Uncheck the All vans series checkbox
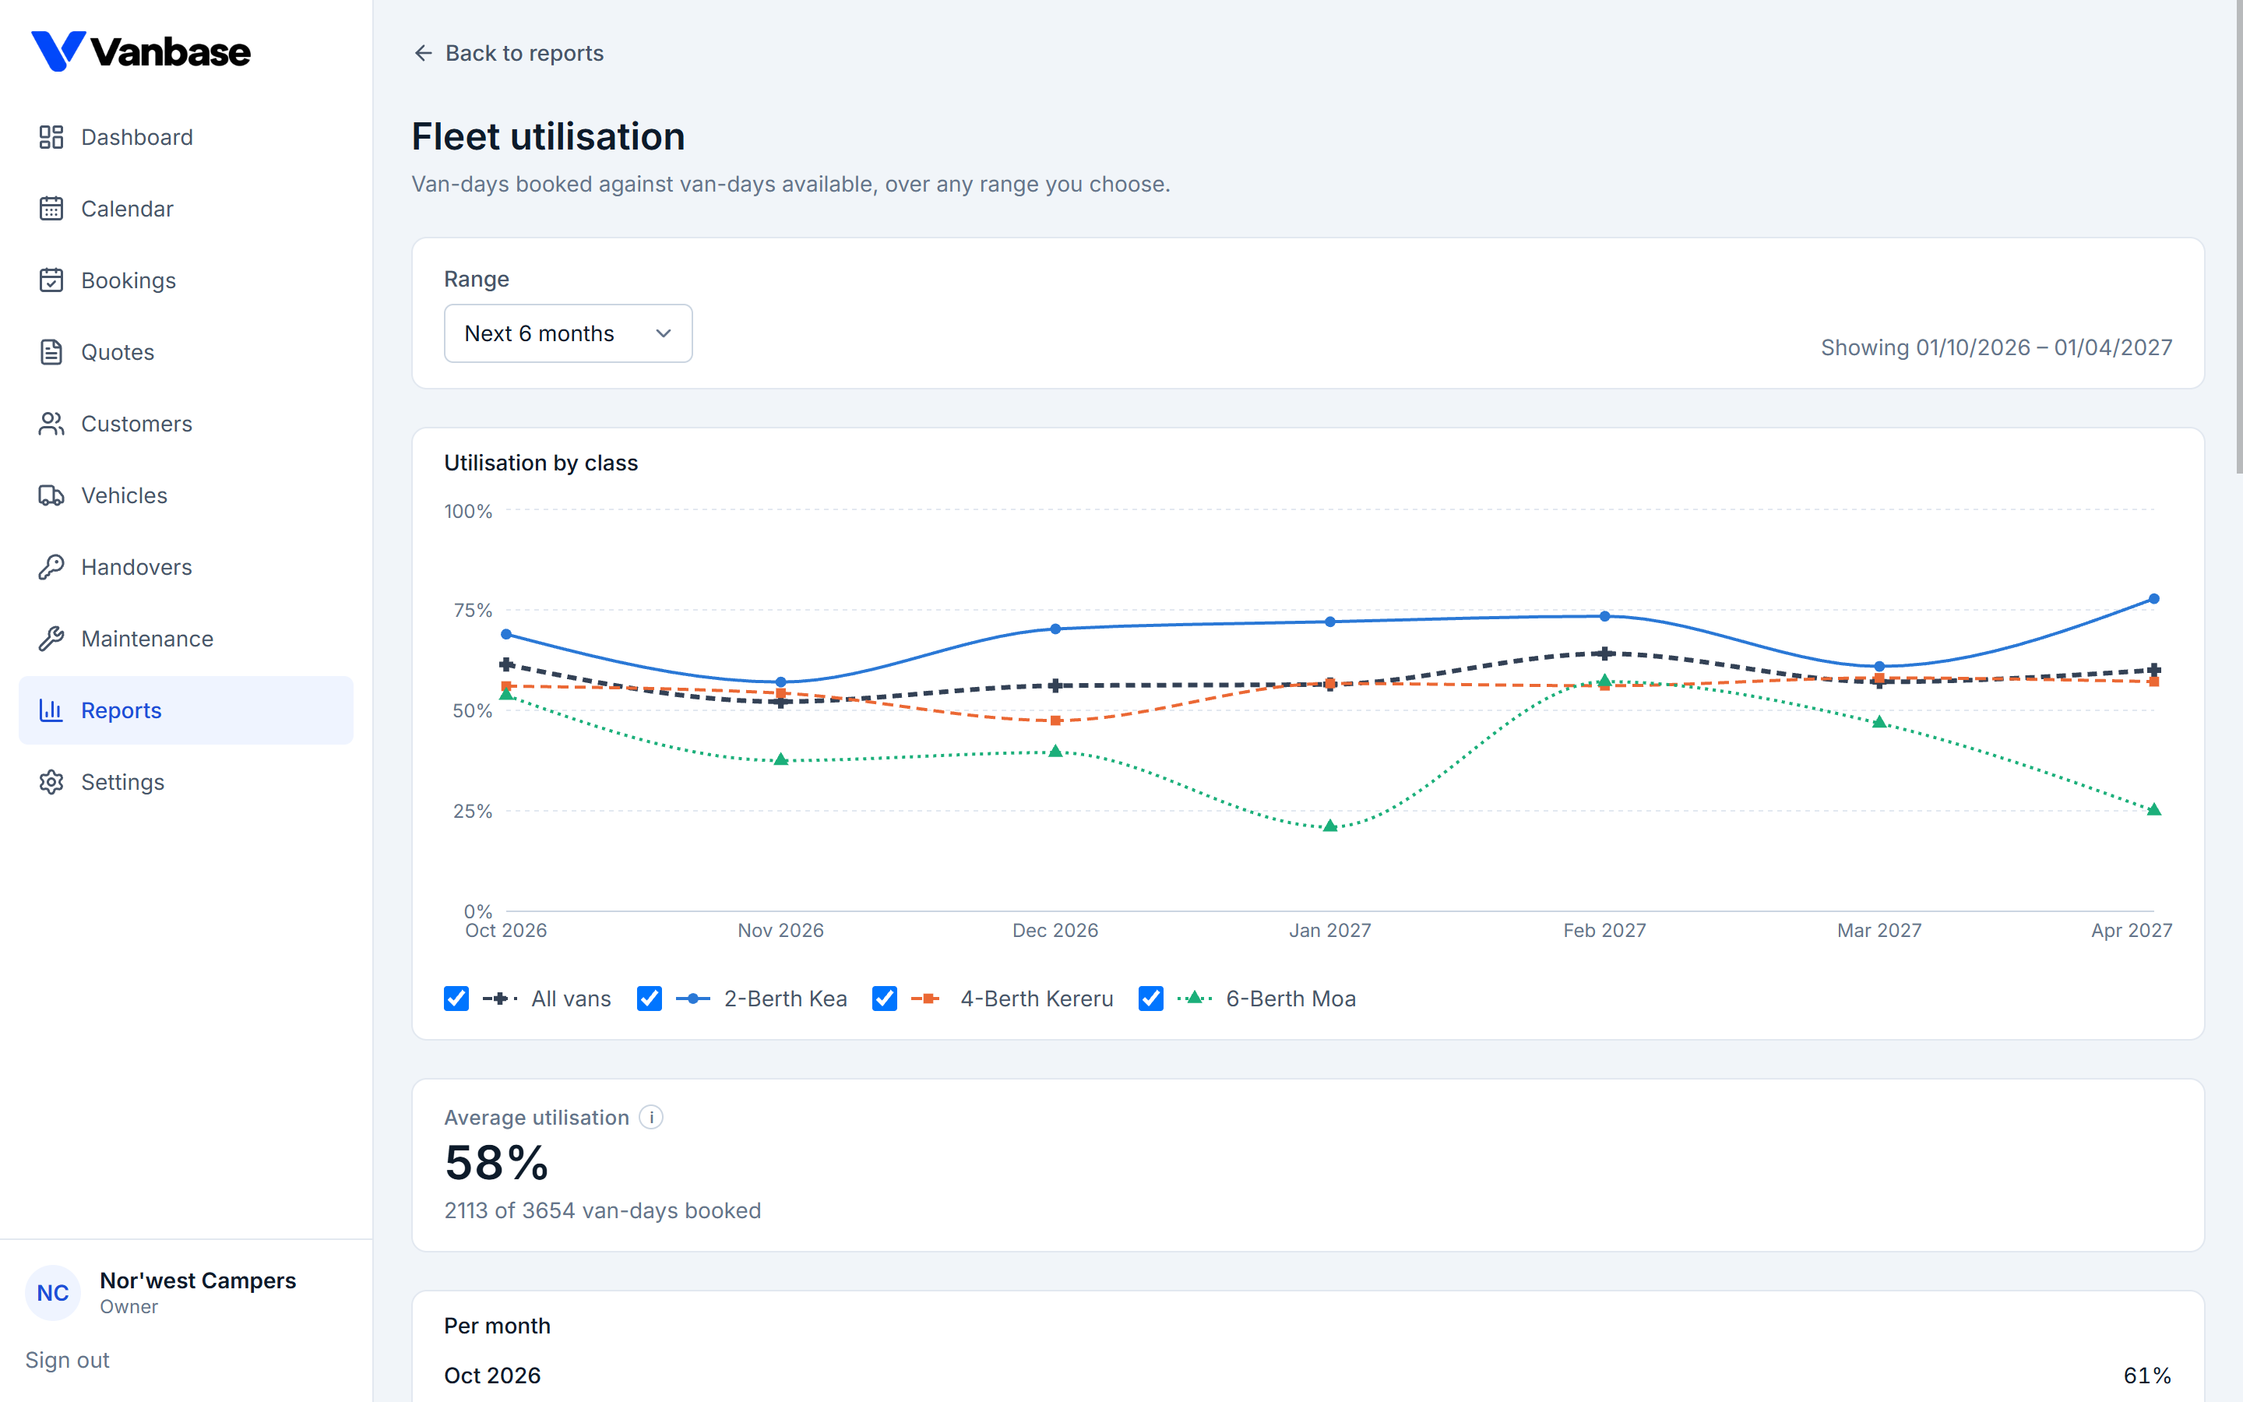2243x1402 pixels. [456, 999]
